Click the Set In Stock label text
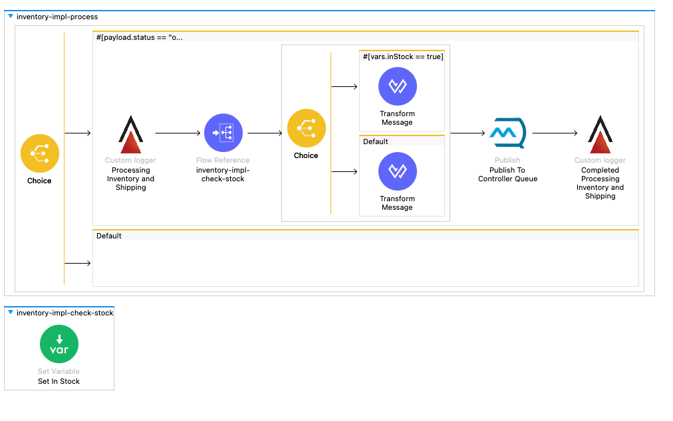The width and height of the screenshot is (673, 421). 59,381
